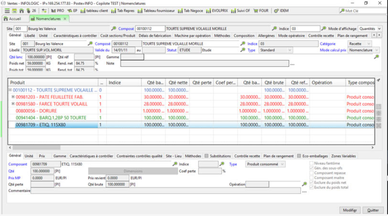The height and width of the screenshot is (216, 388).
Task: Expand the 00981580 FARCE TOURTE node
Action: tap(13, 104)
